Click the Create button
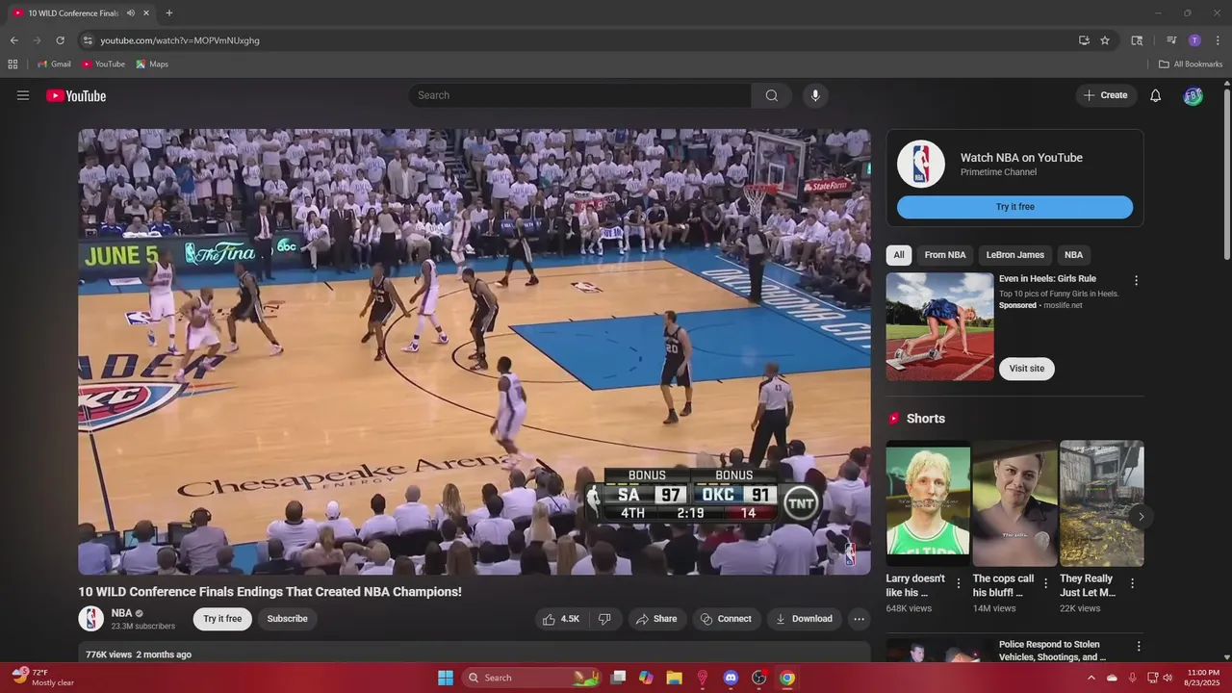This screenshot has width=1232, height=693. 1106,95
